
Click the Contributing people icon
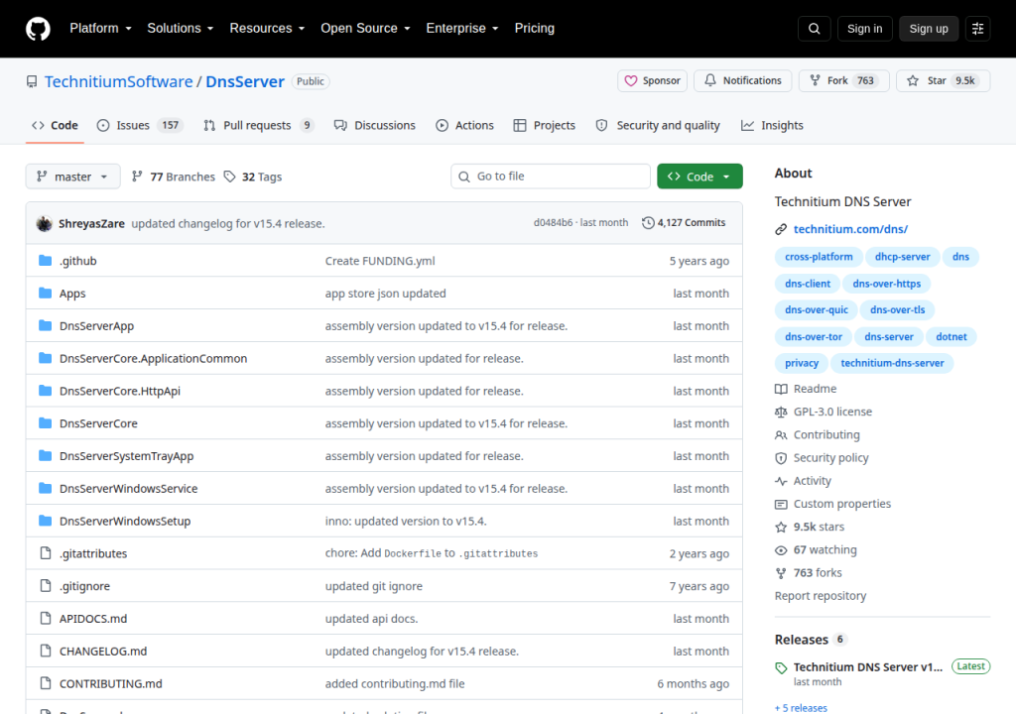pyautogui.click(x=781, y=434)
